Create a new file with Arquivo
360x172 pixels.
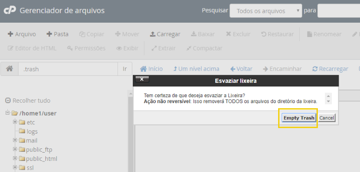click(x=22, y=34)
